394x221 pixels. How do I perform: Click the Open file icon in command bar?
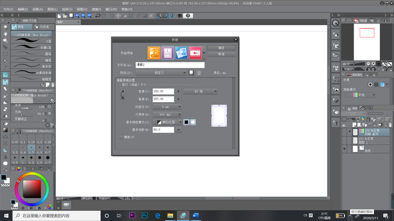pyautogui.click(x=65, y=16)
